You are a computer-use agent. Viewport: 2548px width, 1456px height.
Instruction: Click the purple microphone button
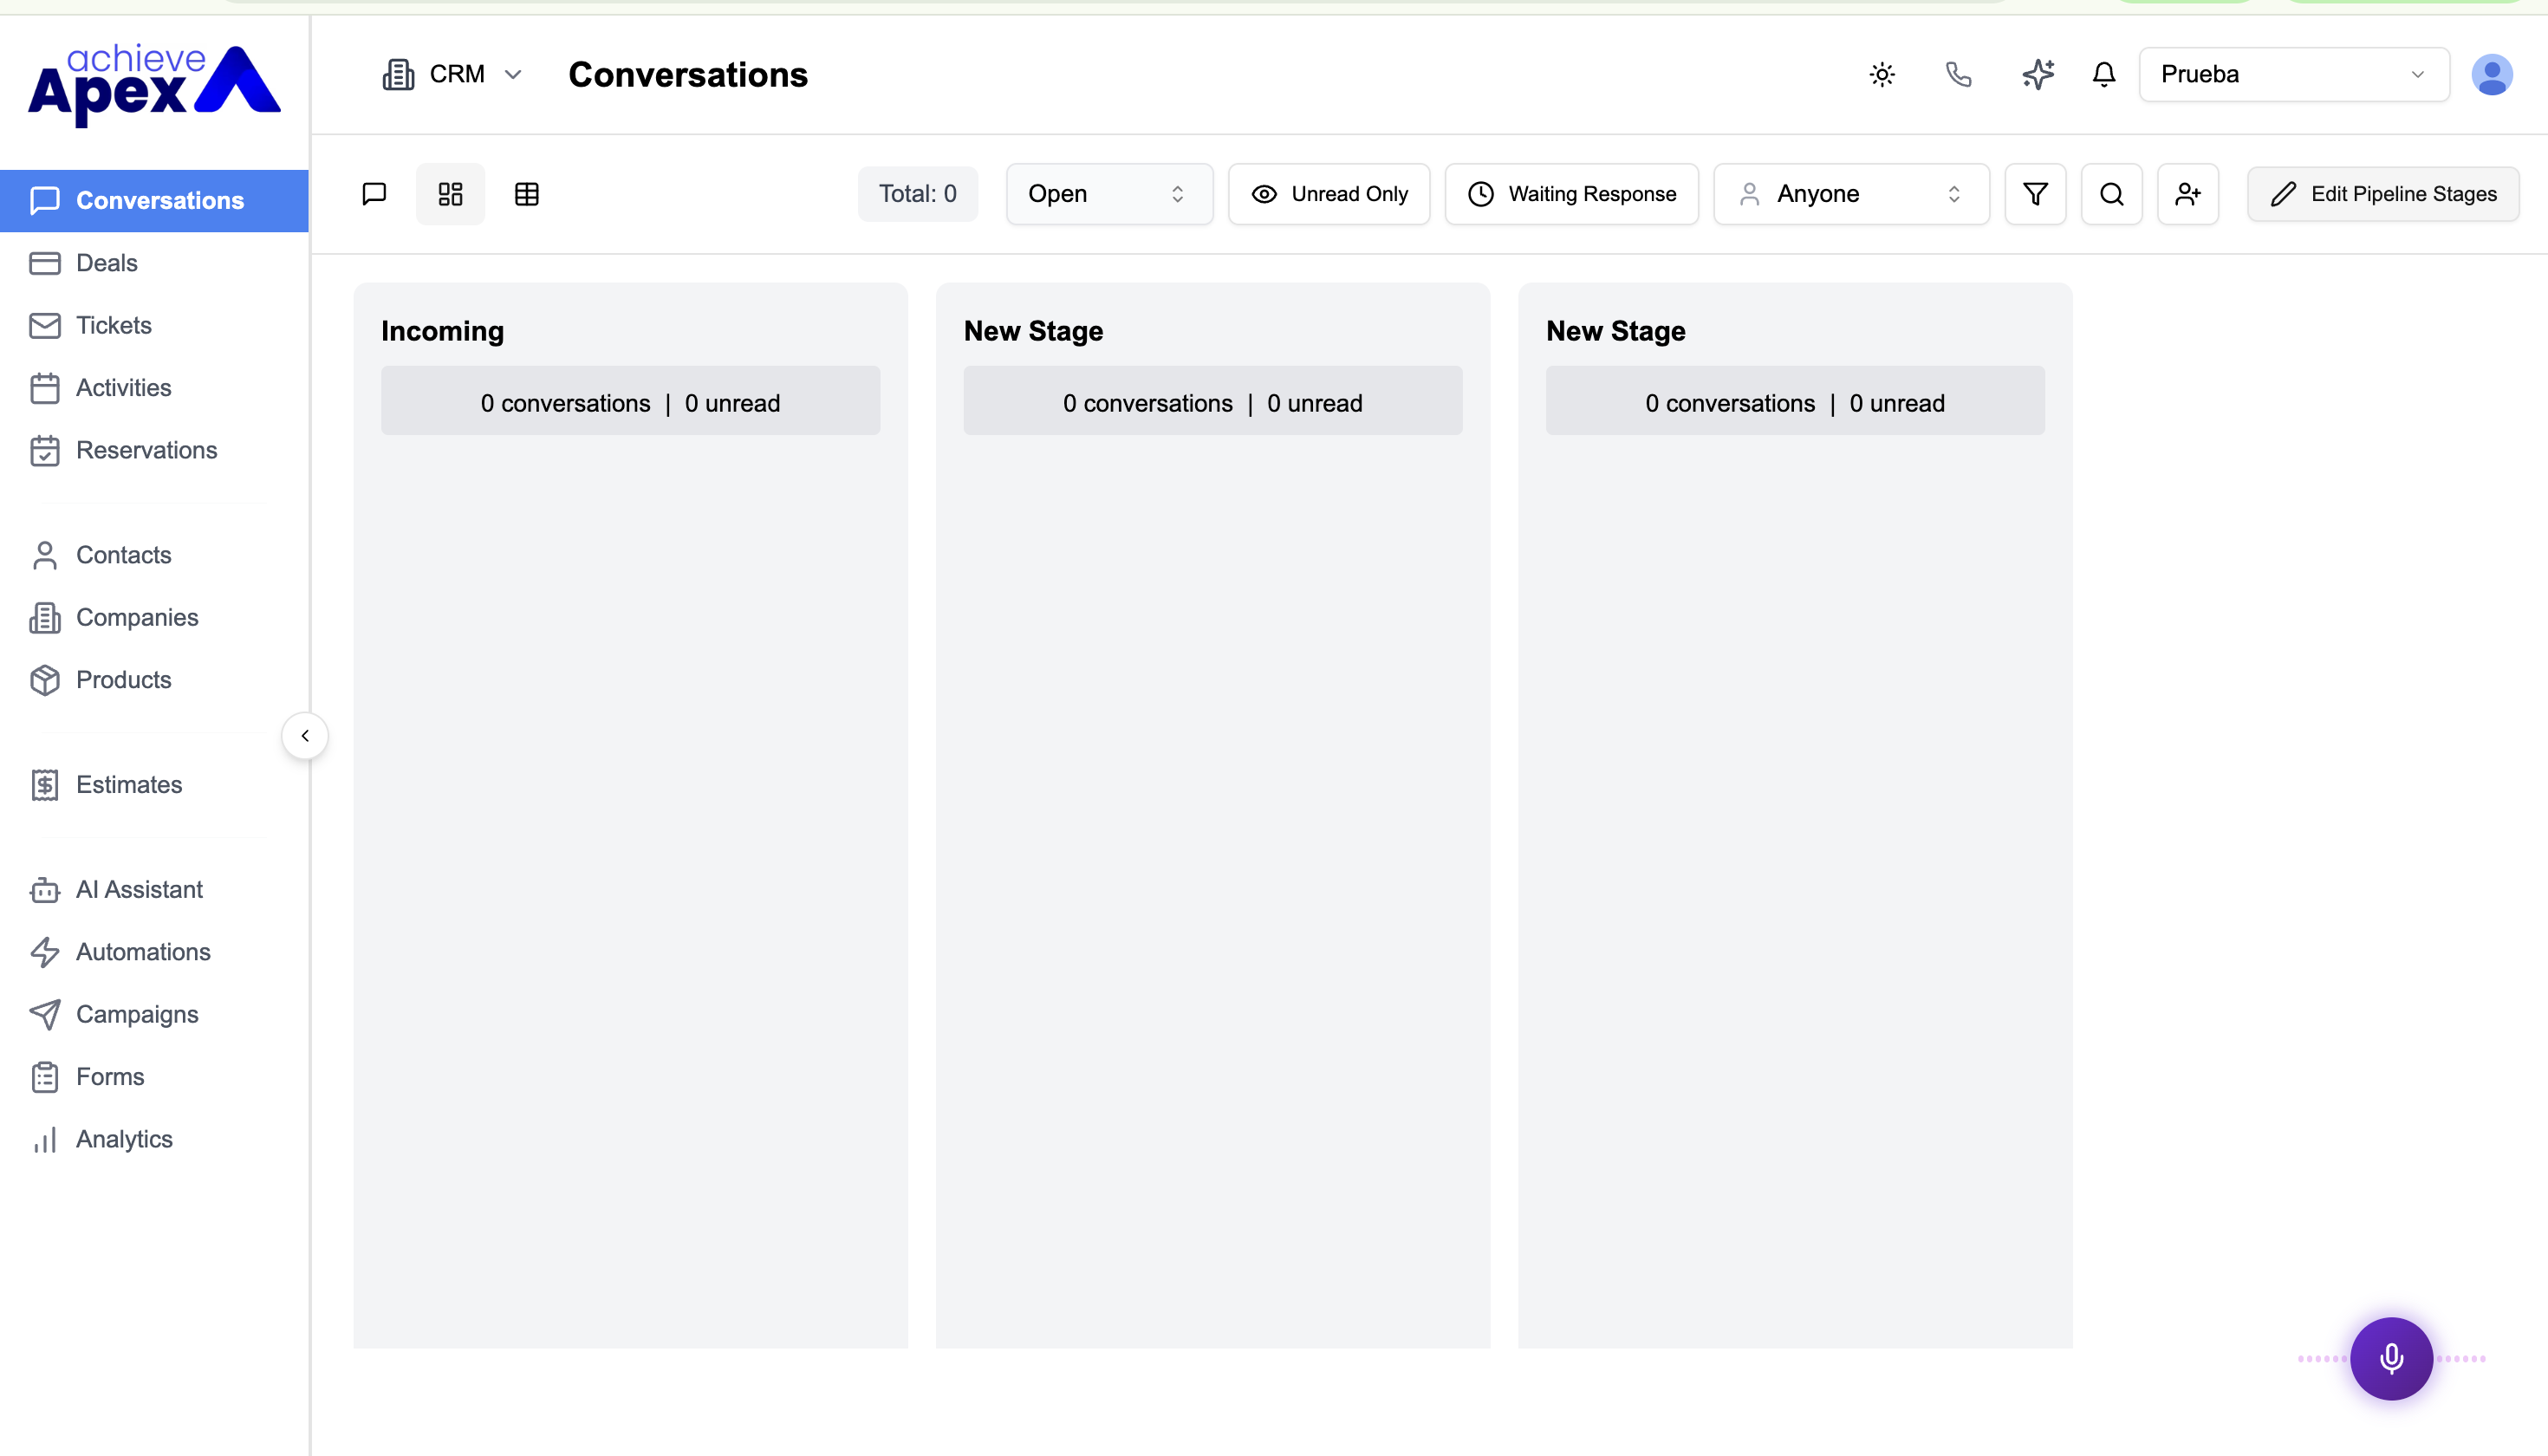tap(2391, 1358)
